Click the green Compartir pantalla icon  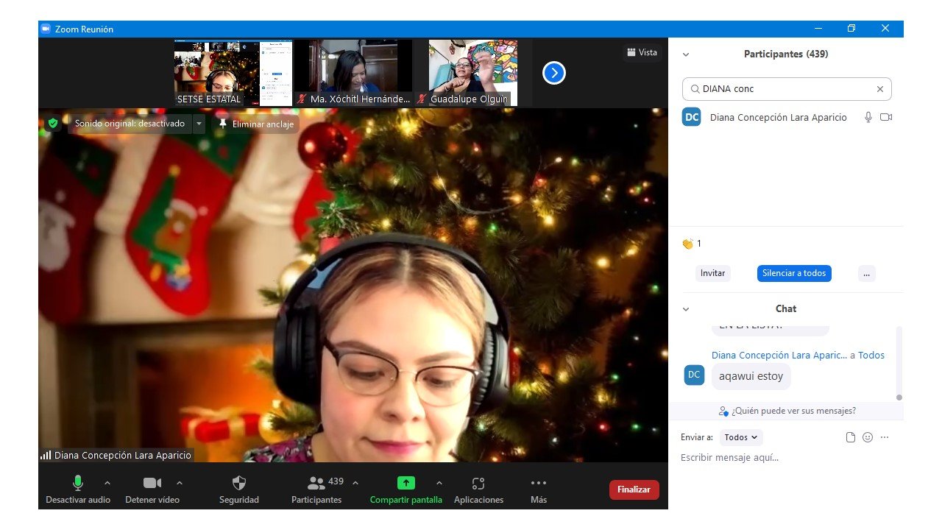[x=406, y=483]
